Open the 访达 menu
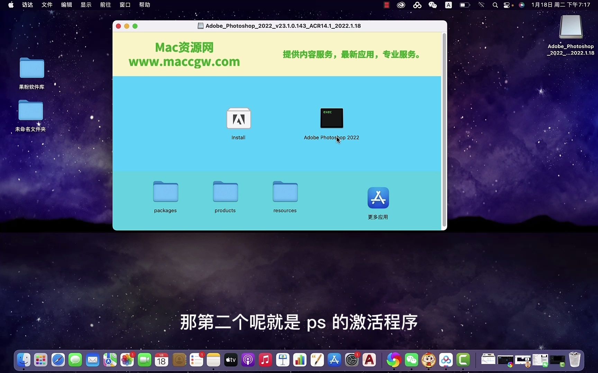Viewport: 598px width, 373px height. point(28,5)
